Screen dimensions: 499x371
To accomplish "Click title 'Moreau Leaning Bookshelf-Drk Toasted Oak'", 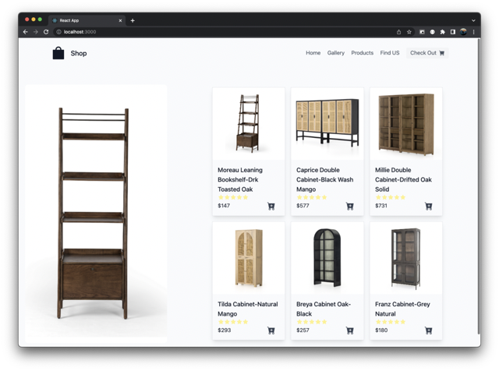I will tap(240, 179).
